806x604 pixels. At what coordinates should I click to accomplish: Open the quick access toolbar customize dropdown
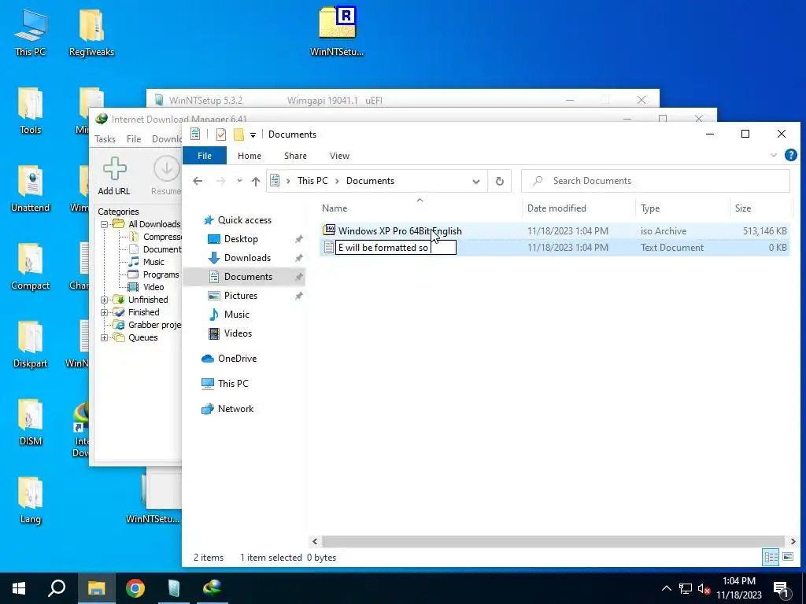(x=253, y=135)
